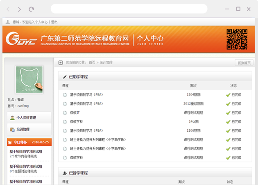The image size is (258, 185).
Task: Open 班主任能力提升系列课程（中学助学版）course
Action: [97, 139]
